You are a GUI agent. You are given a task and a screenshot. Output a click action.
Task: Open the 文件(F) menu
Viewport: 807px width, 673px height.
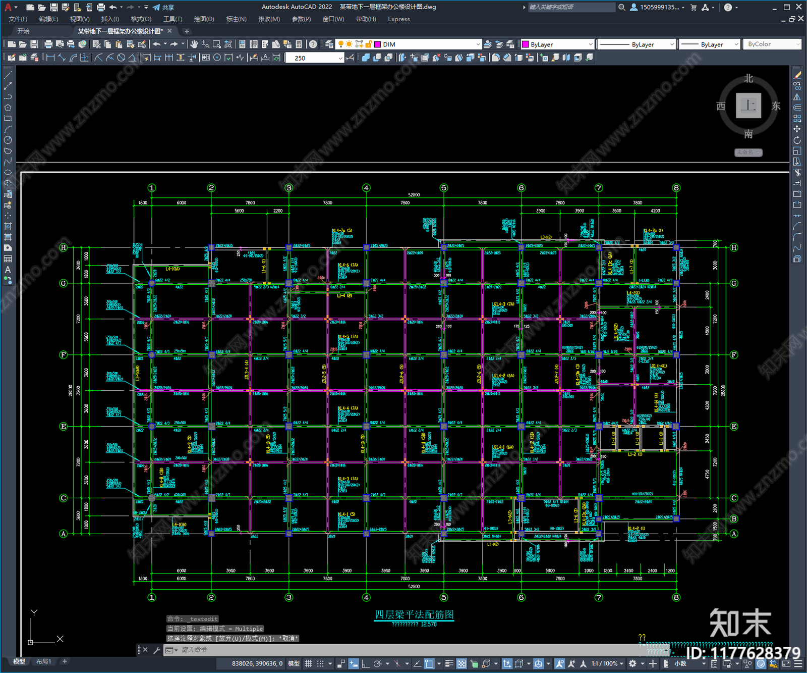[x=18, y=19]
